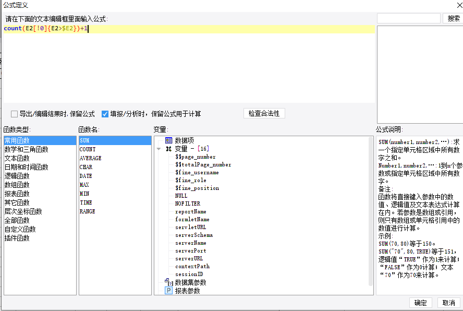
Task: Select SUM in function name list
Action: coord(115,140)
